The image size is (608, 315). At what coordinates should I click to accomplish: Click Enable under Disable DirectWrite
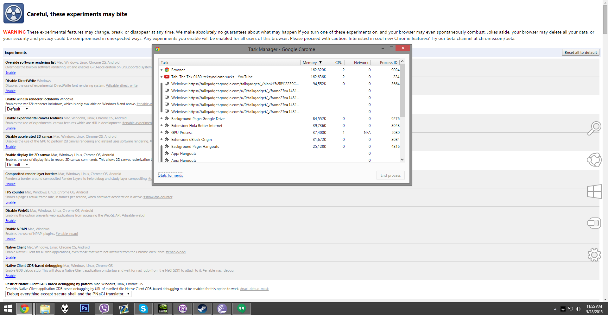pos(10,91)
